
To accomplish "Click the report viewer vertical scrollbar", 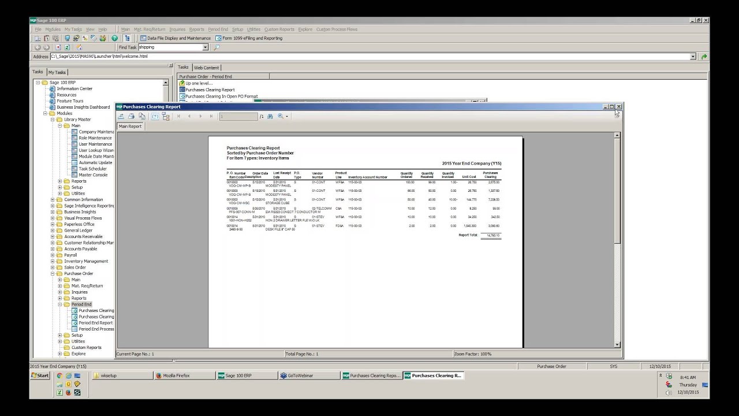I will tap(617, 241).
